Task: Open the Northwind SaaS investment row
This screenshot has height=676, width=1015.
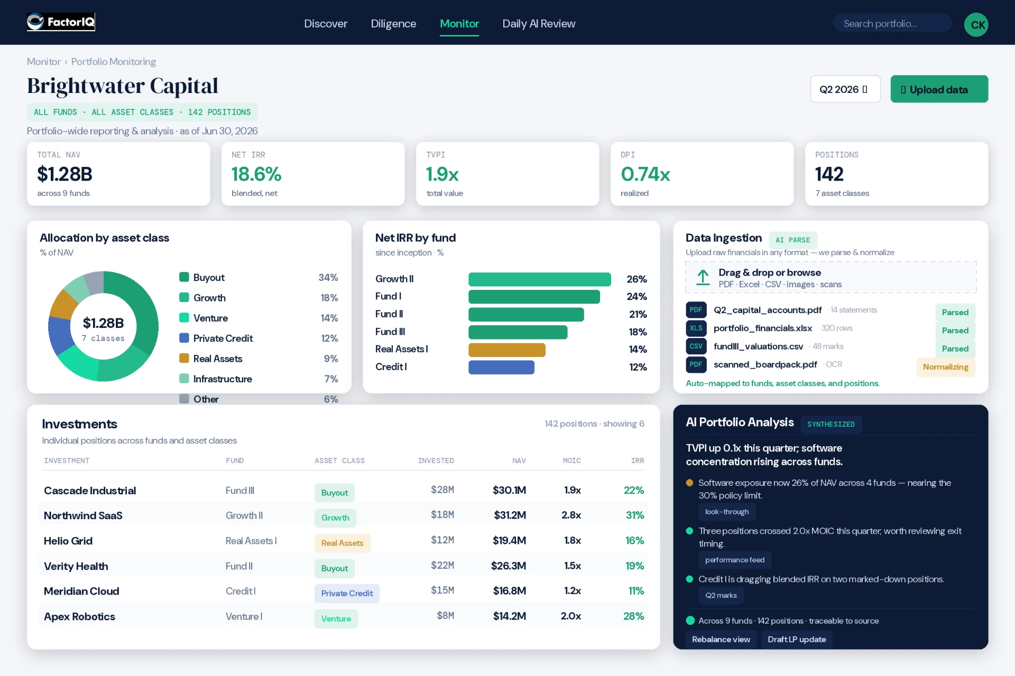Action: tap(344, 515)
